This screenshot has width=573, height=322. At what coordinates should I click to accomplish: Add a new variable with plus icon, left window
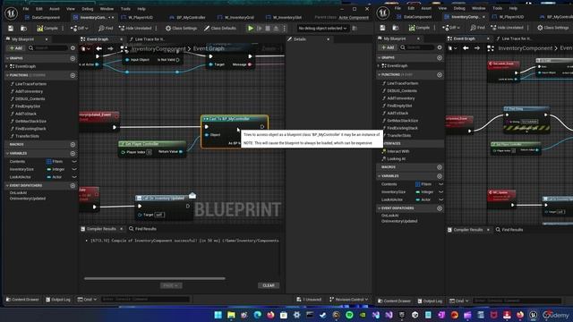click(x=73, y=153)
